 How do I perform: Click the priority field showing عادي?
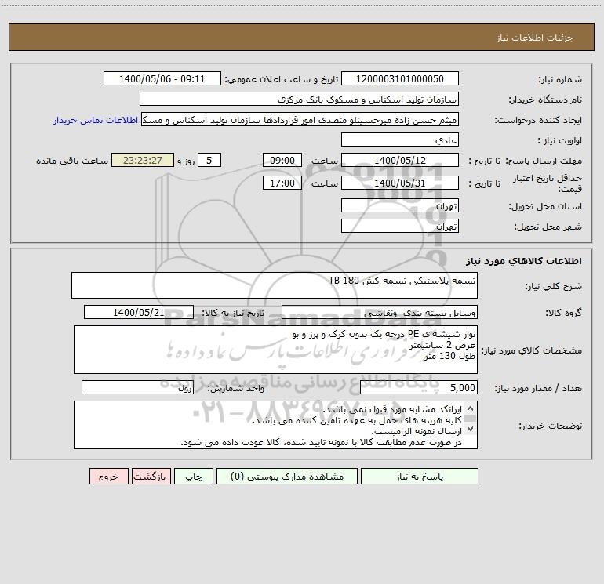[400, 140]
